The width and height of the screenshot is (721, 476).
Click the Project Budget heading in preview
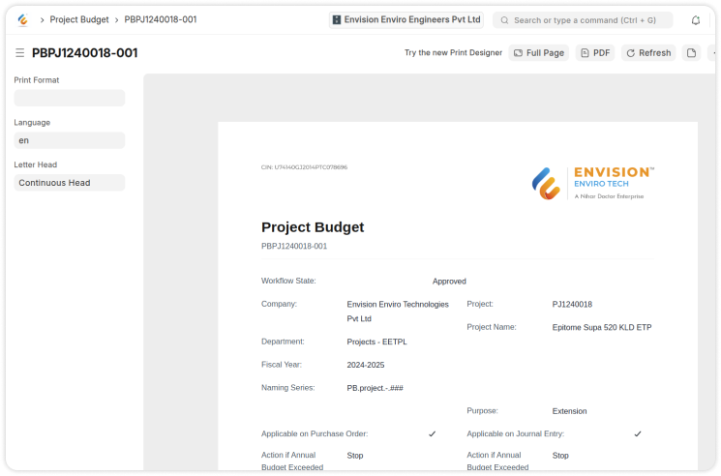(313, 227)
